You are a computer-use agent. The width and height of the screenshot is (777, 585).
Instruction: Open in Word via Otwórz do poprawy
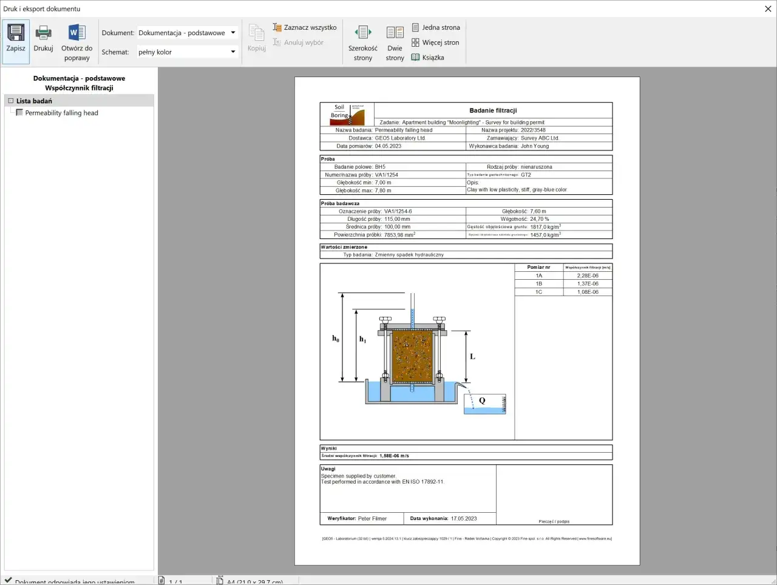[77, 41]
